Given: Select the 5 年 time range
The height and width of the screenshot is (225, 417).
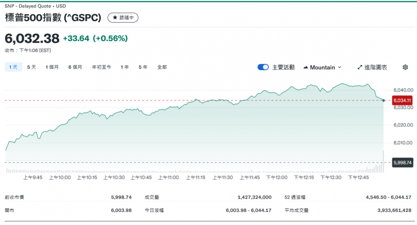Looking at the screenshot, I should point(143,67).
